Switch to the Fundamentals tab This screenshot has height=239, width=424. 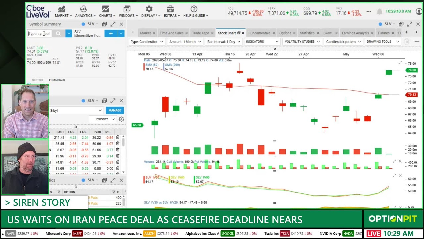(259, 33)
